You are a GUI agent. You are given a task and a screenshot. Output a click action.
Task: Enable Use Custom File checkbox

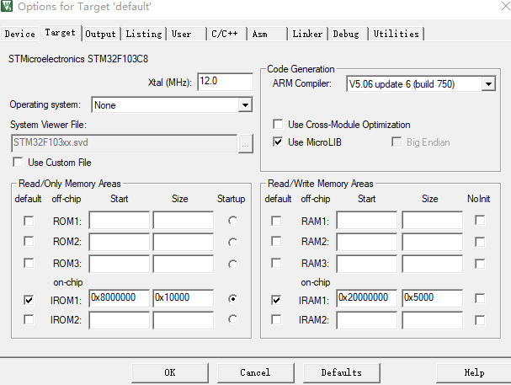point(18,163)
